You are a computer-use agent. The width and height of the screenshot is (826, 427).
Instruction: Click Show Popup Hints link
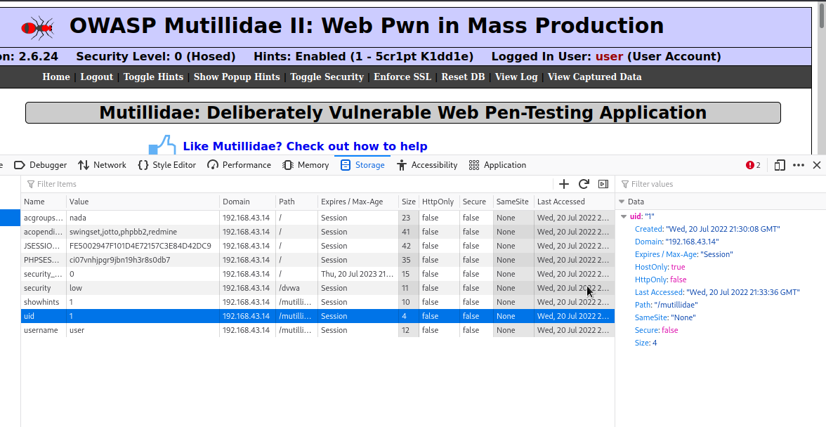[237, 77]
